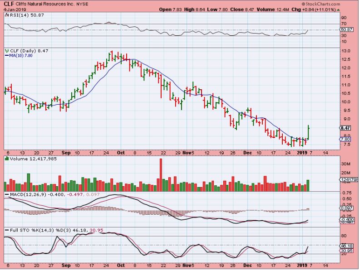Click the -0.497 MACD signal value in the legend
Viewport: 359px width, 270px height.
point(74,194)
